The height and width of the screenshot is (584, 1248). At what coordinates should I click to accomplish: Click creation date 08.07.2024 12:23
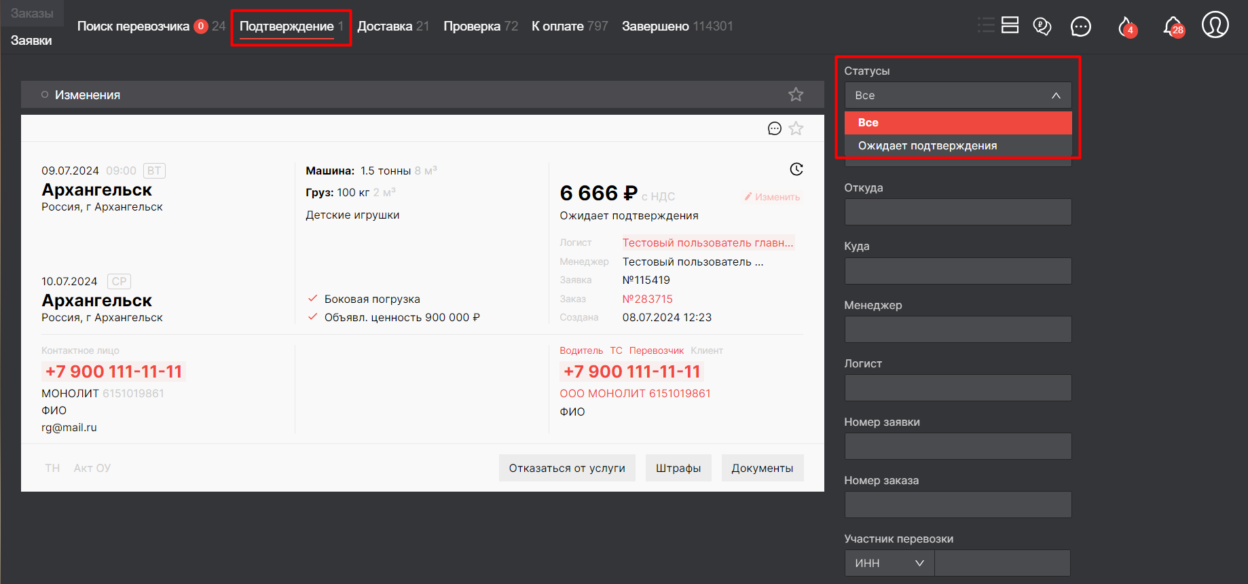click(667, 317)
